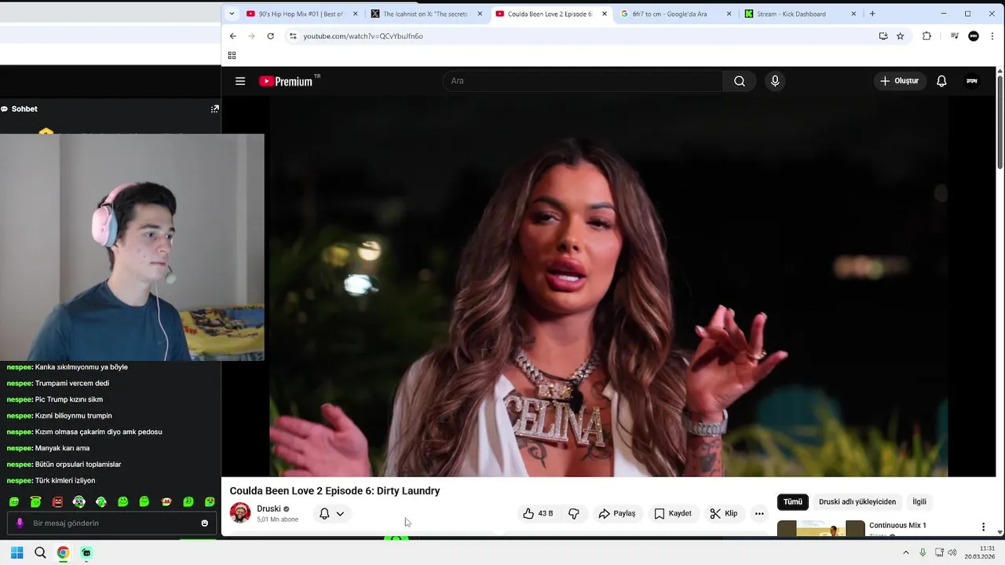Viewport: 1005px width, 565px height.
Task: Go back in Chrome
Action: point(233,36)
